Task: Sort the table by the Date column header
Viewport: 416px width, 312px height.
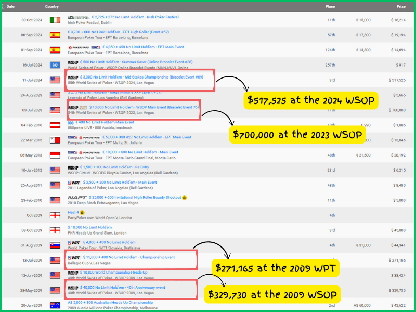Action: (x=10, y=7)
